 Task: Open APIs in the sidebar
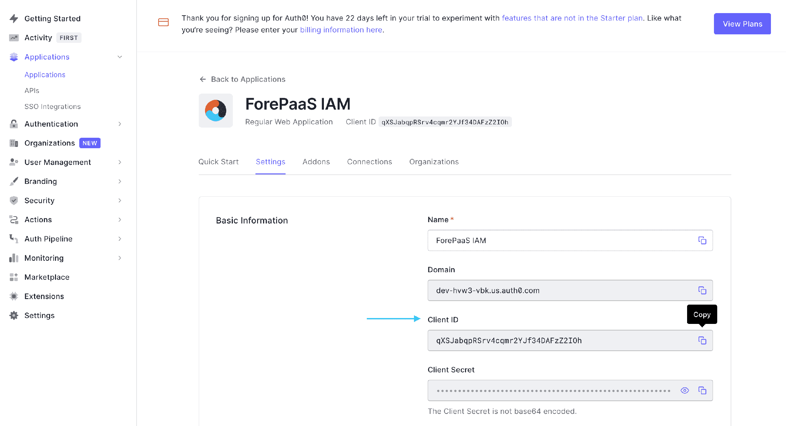click(32, 91)
